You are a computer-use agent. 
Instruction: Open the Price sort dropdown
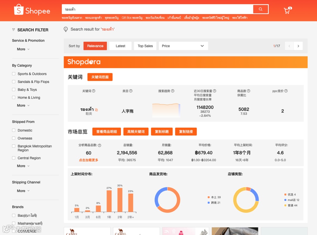point(183,46)
